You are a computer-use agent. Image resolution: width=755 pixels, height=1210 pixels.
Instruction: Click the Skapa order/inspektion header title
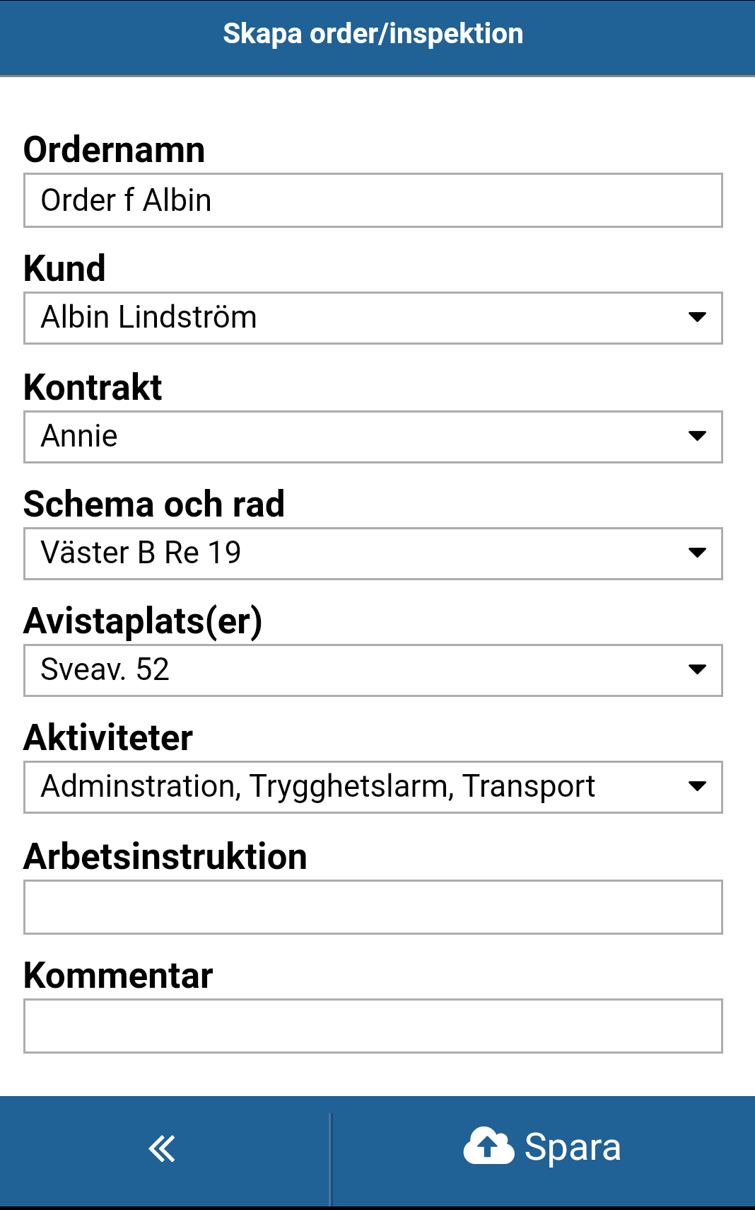tap(373, 33)
